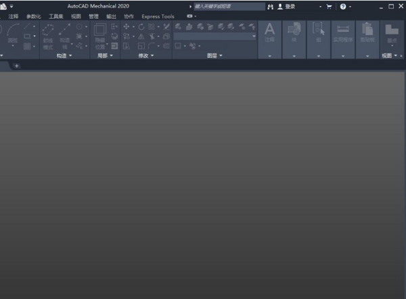Select the Rotate tool icon
The image size is (406, 299).
(141, 26)
